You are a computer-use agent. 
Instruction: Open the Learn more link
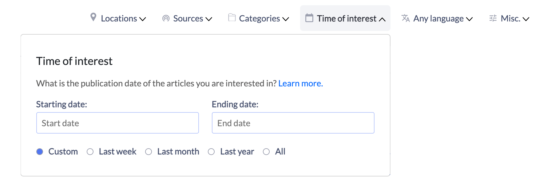coord(300,83)
